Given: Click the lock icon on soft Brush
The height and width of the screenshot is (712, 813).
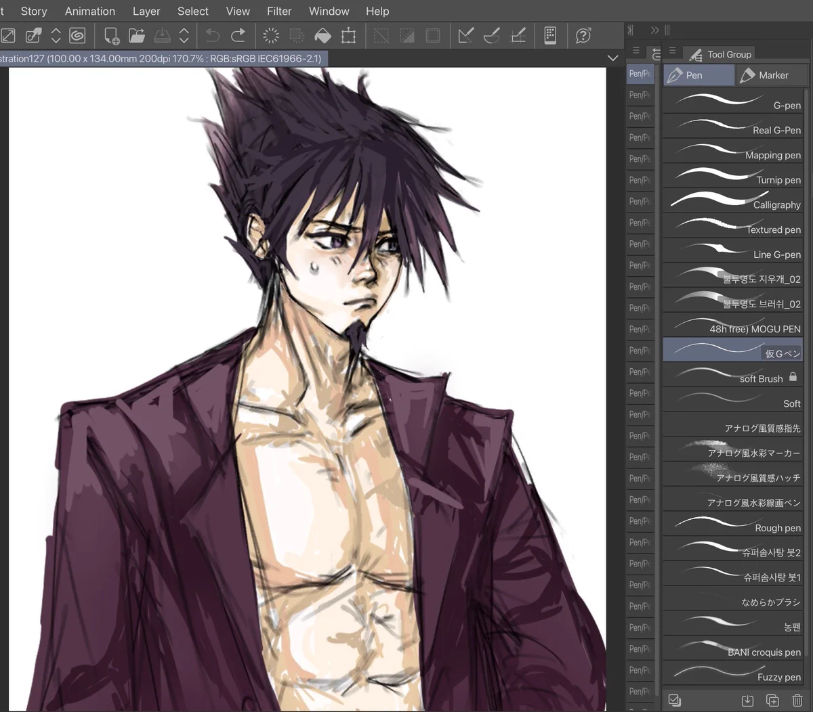Looking at the screenshot, I should coord(793,376).
